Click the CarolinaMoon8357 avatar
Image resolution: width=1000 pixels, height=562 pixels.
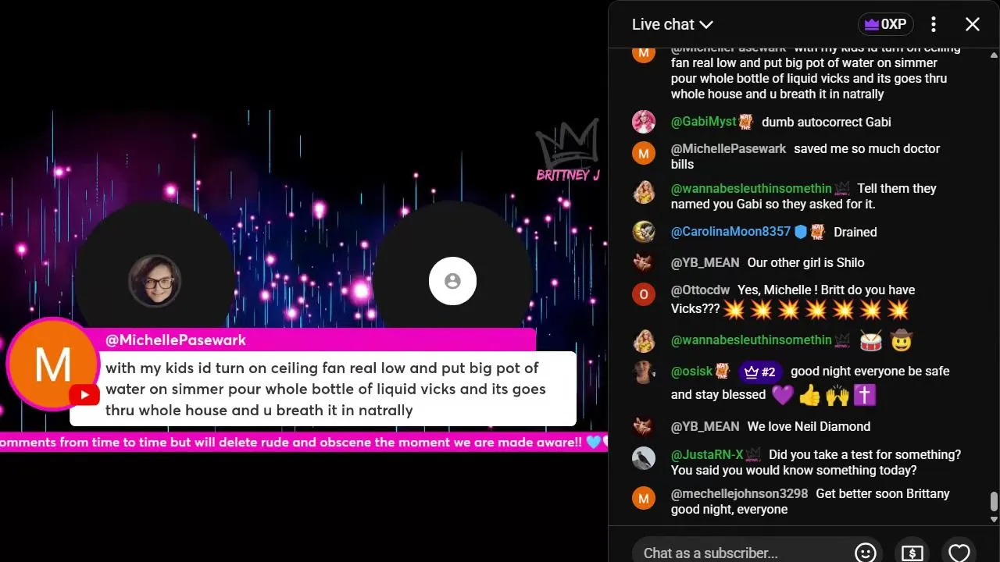click(x=644, y=232)
